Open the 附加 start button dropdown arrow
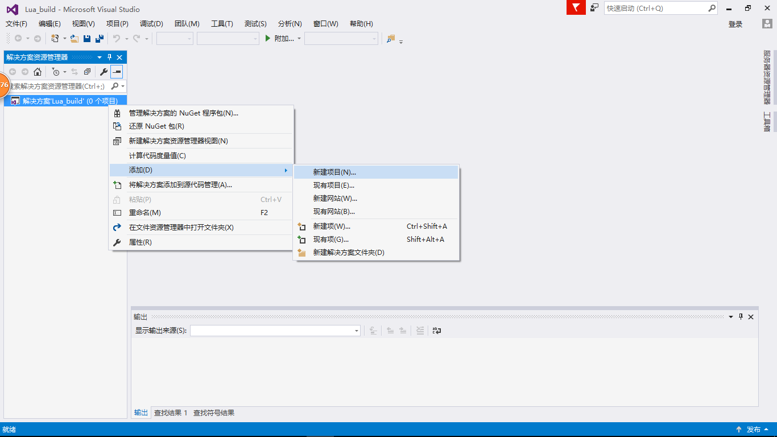The height and width of the screenshot is (437, 777). click(x=299, y=39)
